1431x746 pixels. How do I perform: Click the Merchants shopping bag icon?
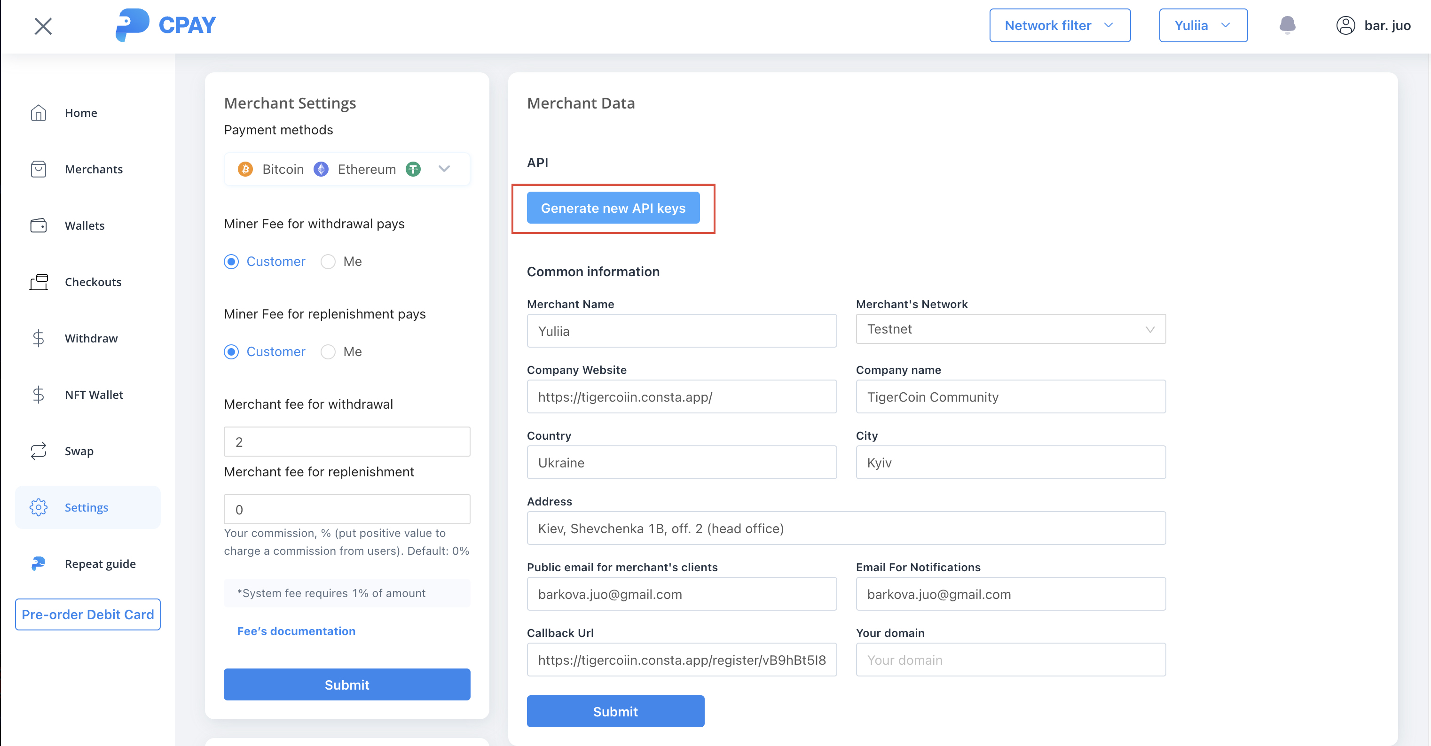39,169
